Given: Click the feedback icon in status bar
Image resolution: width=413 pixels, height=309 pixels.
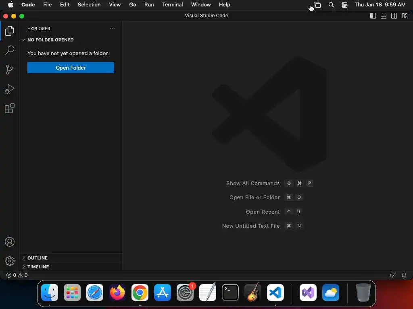Looking at the screenshot, I should click(x=392, y=275).
